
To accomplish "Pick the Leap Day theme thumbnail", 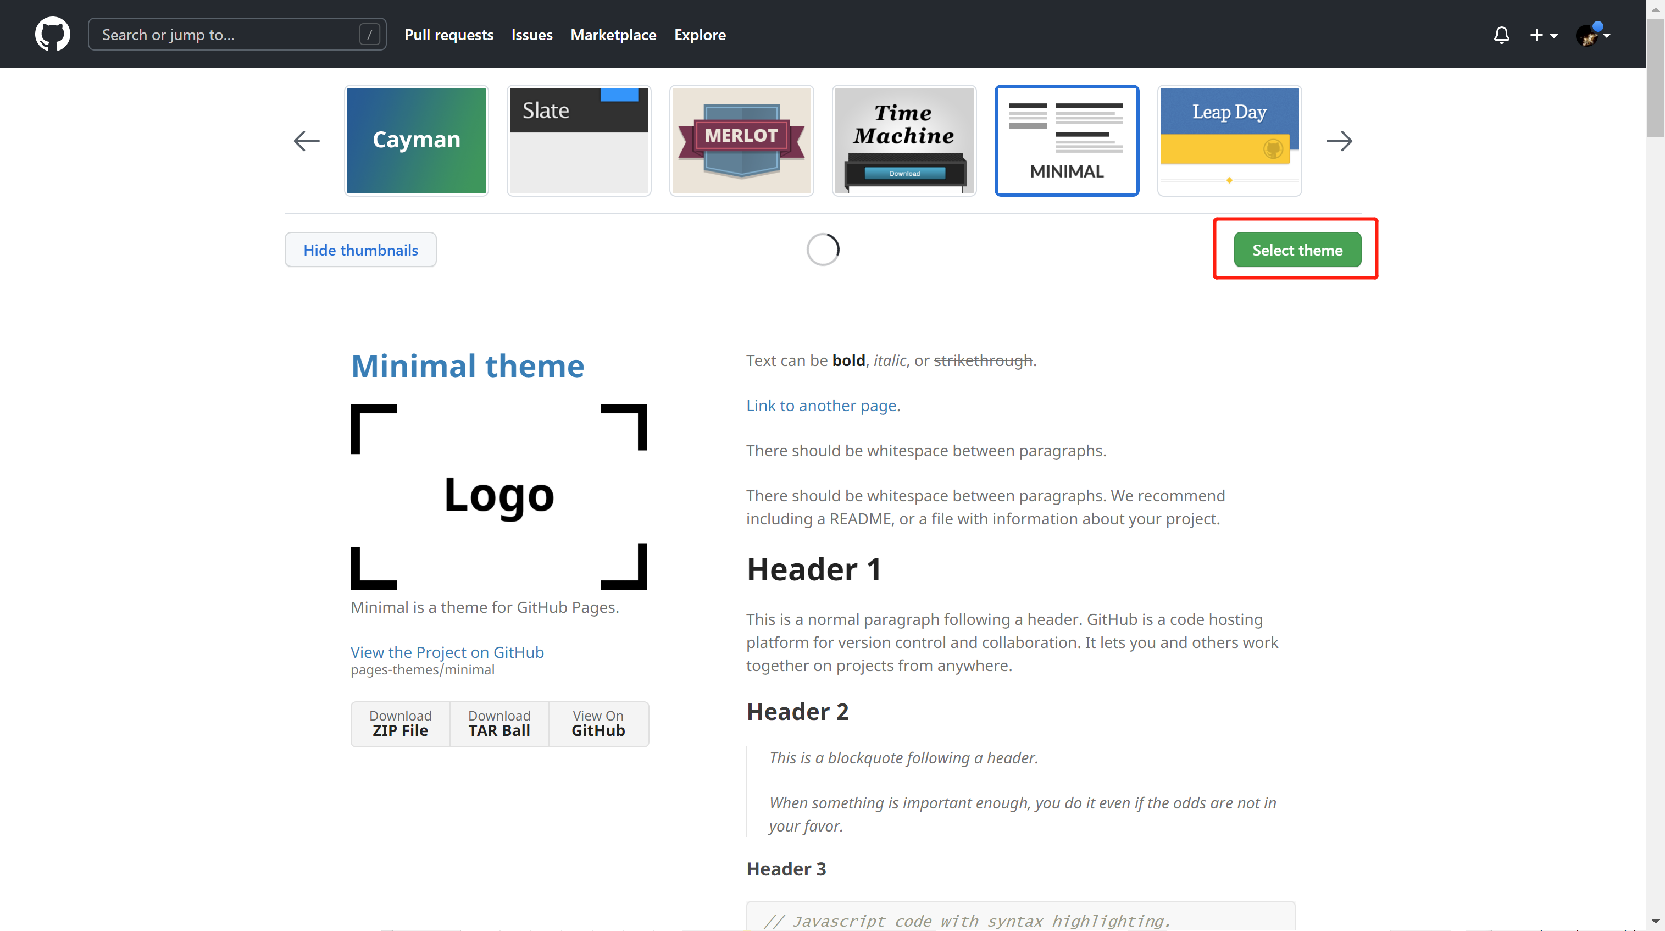I will tap(1229, 140).
